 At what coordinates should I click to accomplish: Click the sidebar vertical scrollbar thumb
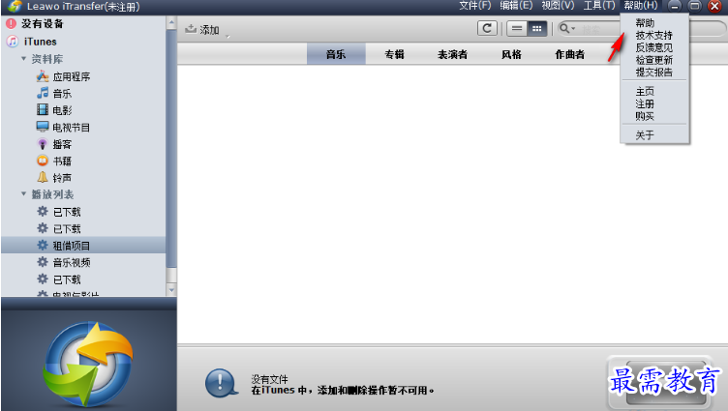171,148
